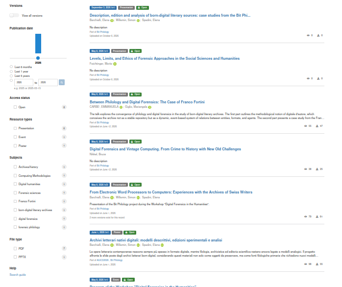This screenshot has width=342, height=287.
Task: Check the digital forensics subject filter
Action: (x=15, y=219)
